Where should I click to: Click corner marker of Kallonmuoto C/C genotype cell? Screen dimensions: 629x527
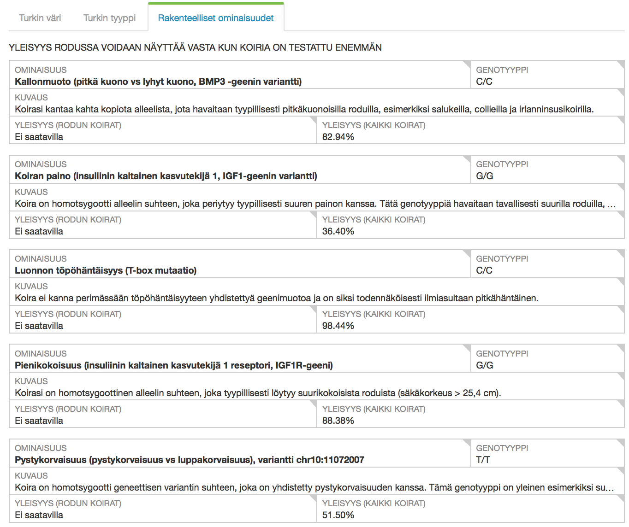(621, 64)
